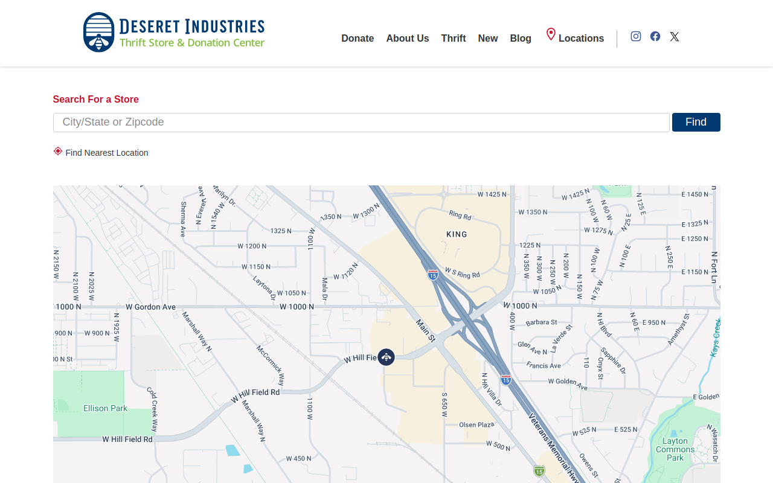
Task: Select the New menu item
Action: coord(488,39)
